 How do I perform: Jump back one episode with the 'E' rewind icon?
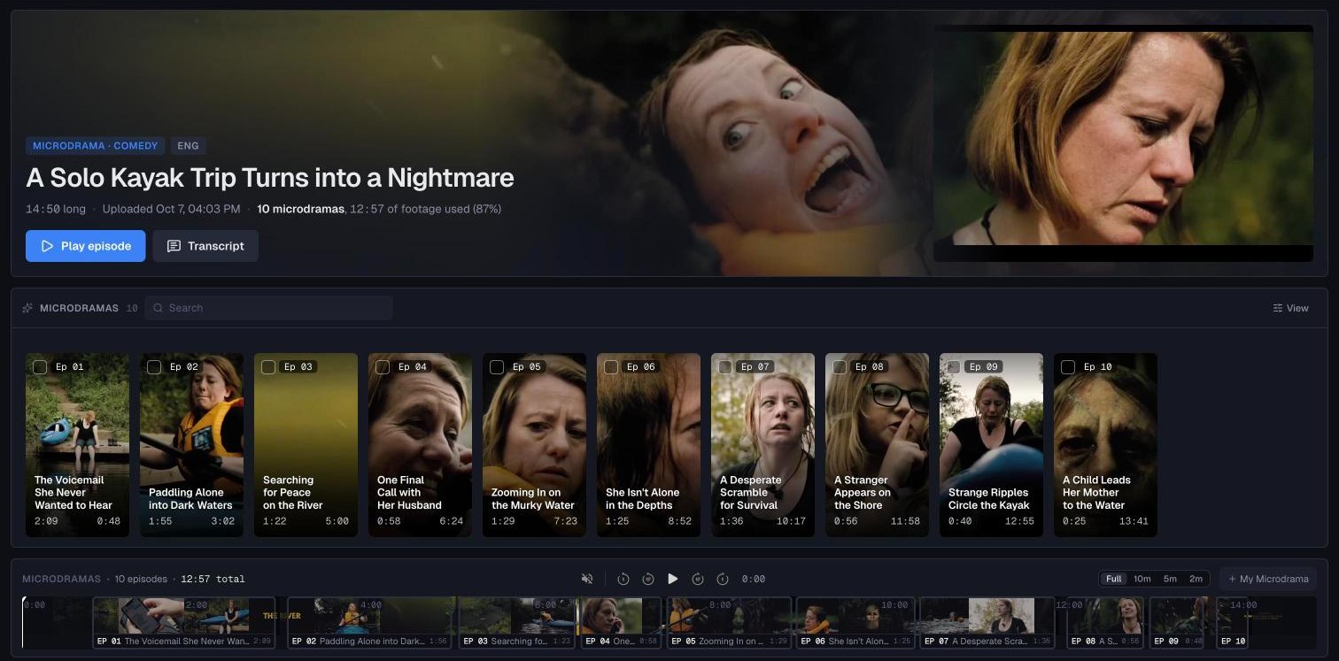(x=623, y=579)
